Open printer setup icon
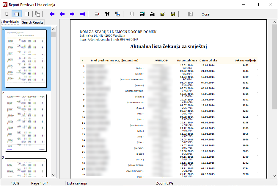This screenshot has height=186, width=278. tap(142, 14)
